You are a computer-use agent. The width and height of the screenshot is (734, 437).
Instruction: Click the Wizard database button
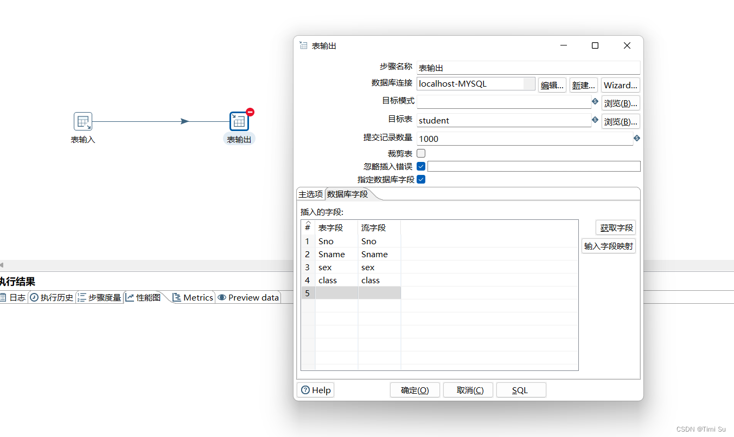coord(620,85)
